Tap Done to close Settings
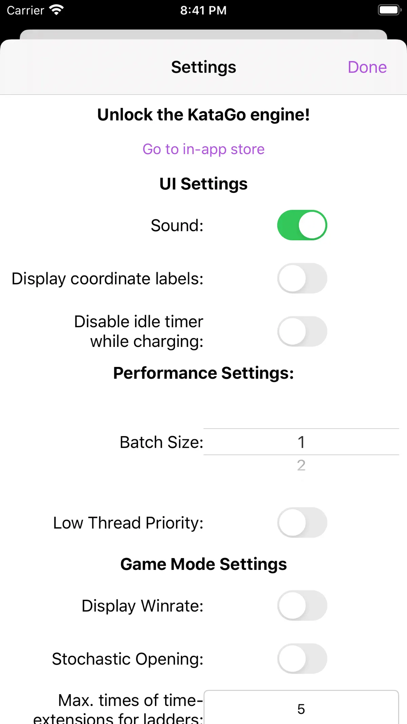 (367, 67)
